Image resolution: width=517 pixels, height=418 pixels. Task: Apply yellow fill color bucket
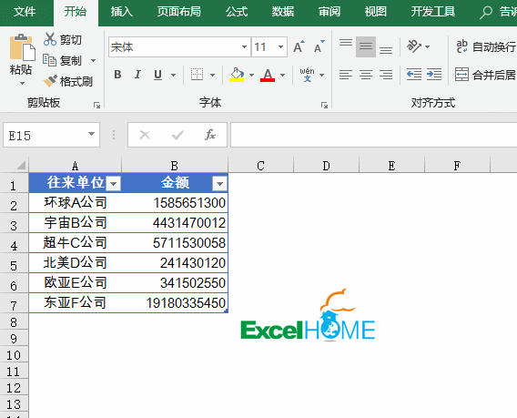[x=237, y=75]
